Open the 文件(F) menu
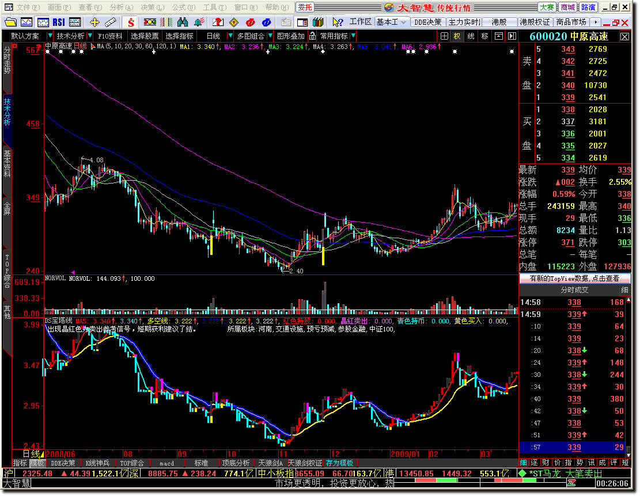This screenshot has height=496, width=640. click(28, 7)
